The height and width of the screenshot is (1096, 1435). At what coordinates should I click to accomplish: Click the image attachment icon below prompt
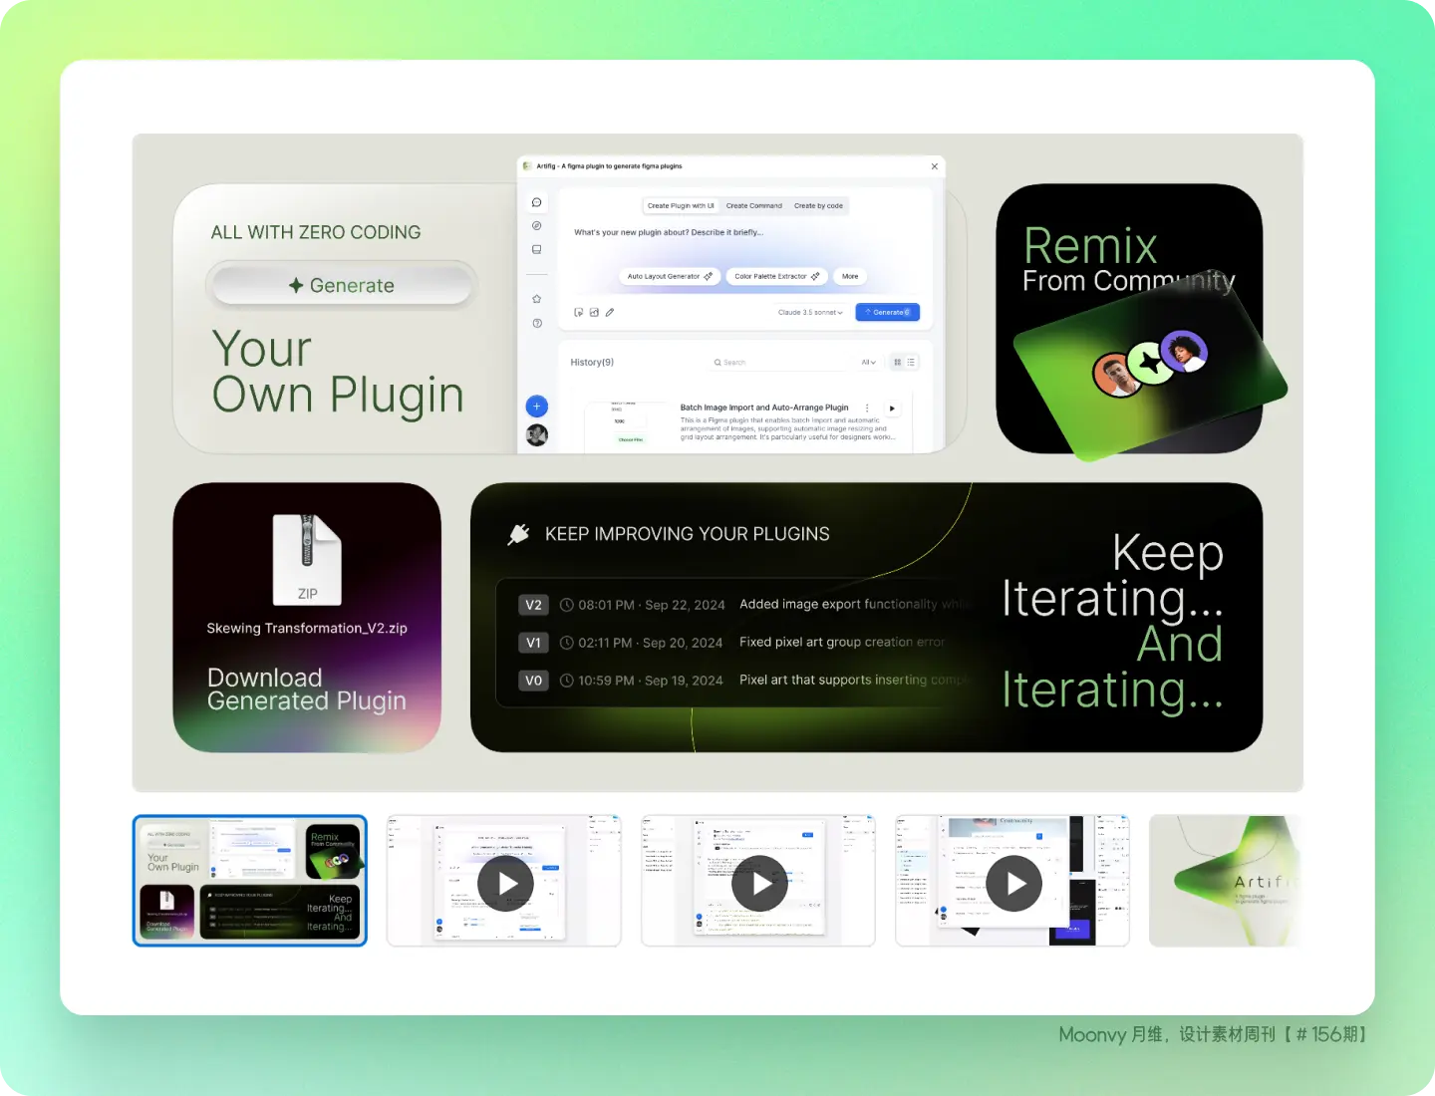coord(594,312)
